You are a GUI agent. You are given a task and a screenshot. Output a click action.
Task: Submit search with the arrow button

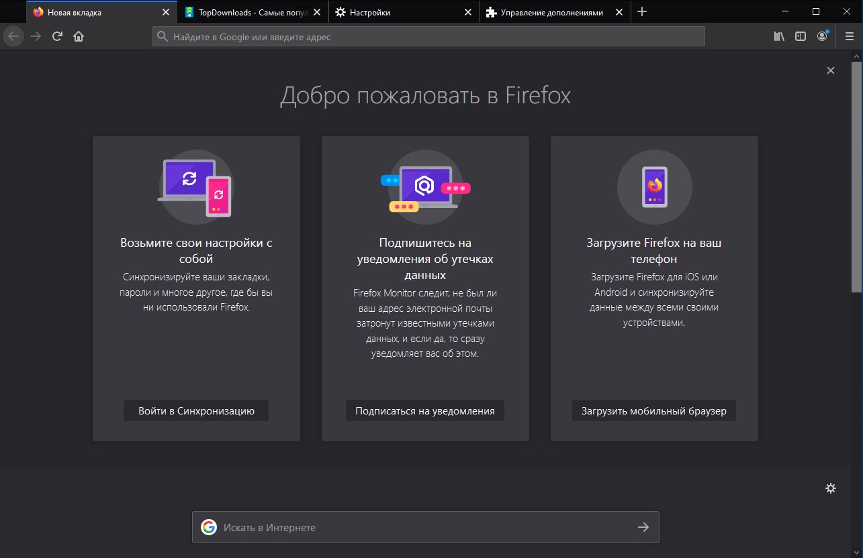[x=643, y=527]
